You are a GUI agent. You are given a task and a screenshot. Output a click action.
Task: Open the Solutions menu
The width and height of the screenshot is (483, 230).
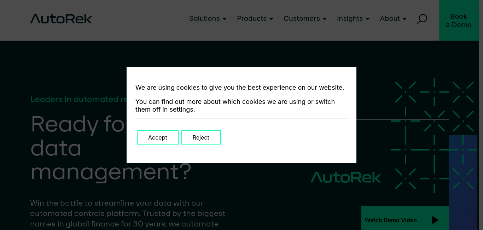[204, 18]
